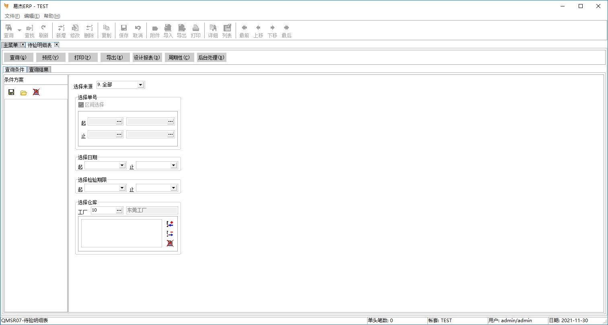Clear warehouse list with red delete icon
The width and height of the screenshot is (608, 325).
[x=170, y=243]
